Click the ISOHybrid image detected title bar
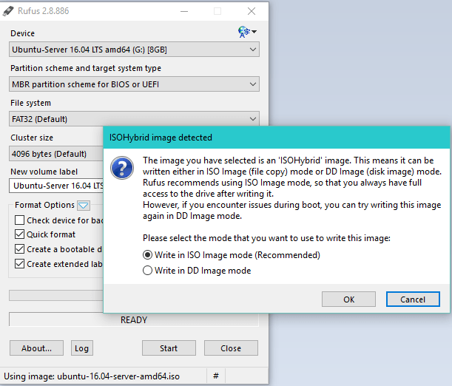The height and width of the screenshot is (386, 452). coord(276,138)
